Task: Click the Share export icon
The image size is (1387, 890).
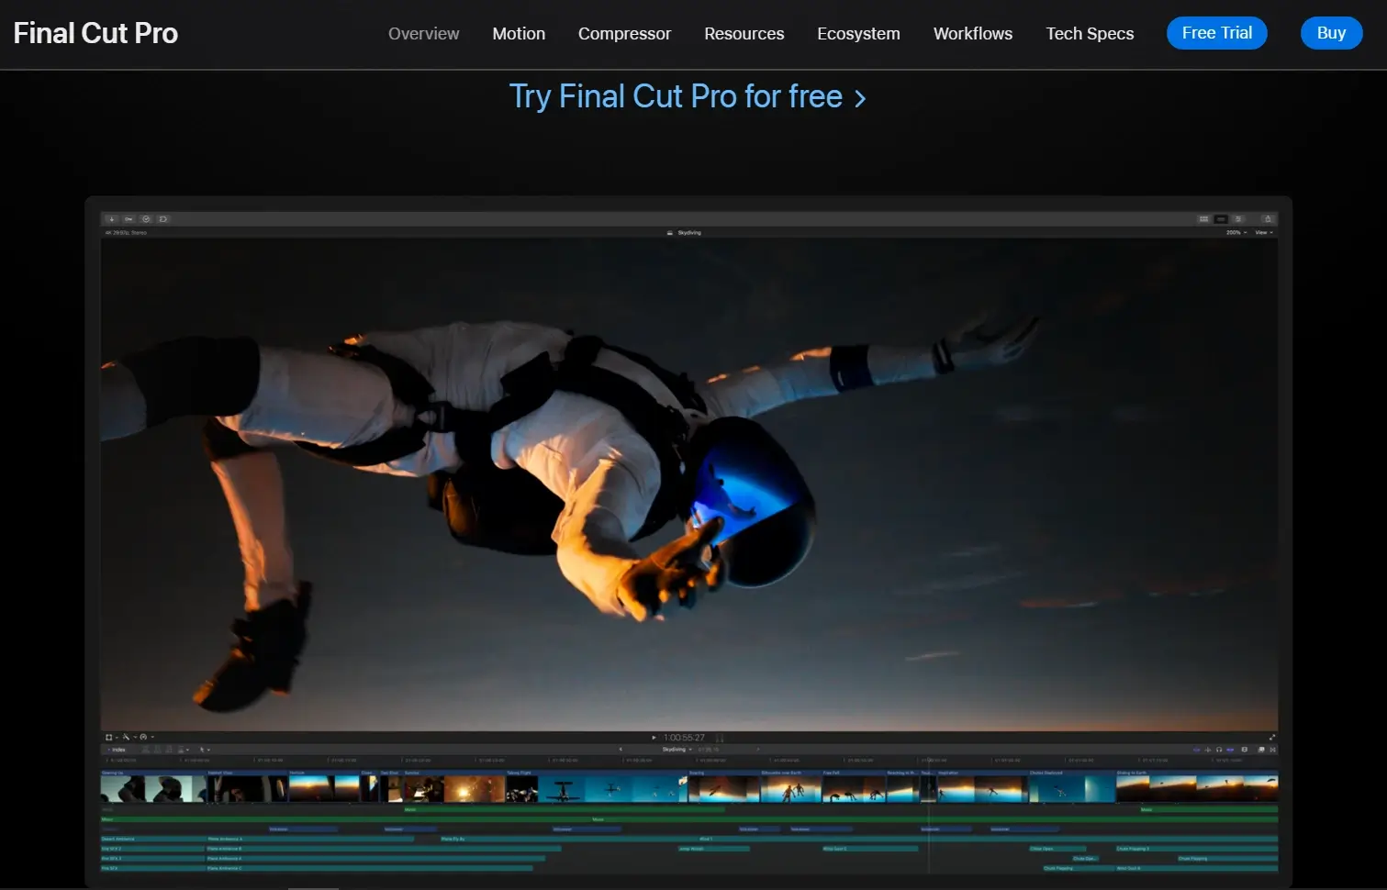Action: point(1268,219)
